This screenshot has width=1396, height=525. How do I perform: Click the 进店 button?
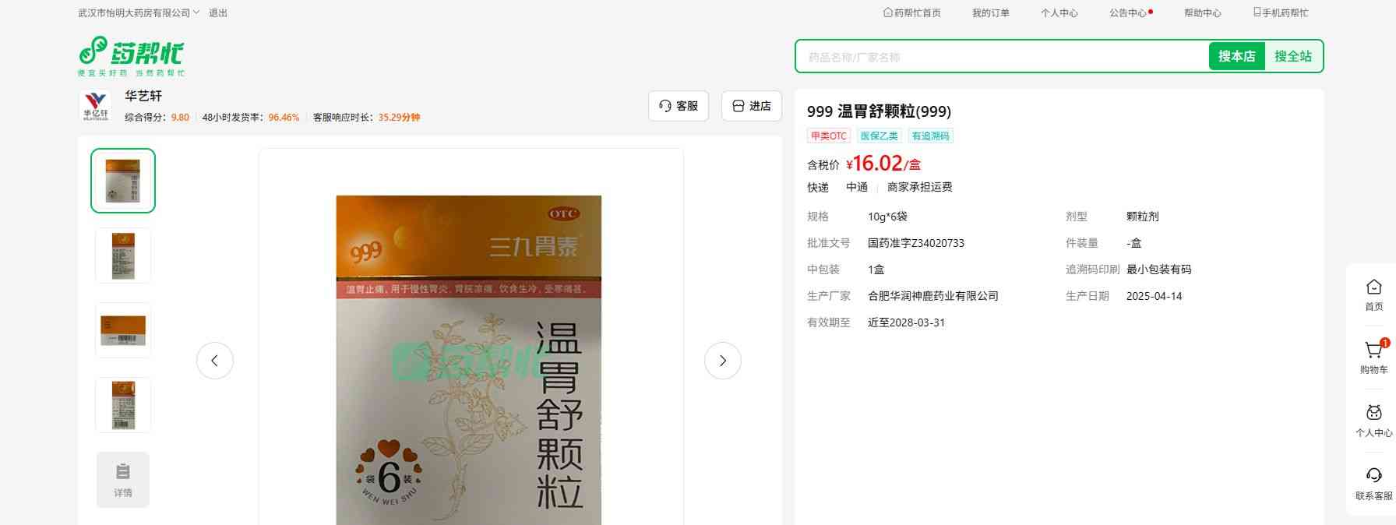751,106
